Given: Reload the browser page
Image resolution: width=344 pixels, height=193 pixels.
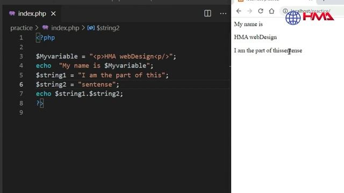Looking at the screenshot, I should [x=261, y=11].
